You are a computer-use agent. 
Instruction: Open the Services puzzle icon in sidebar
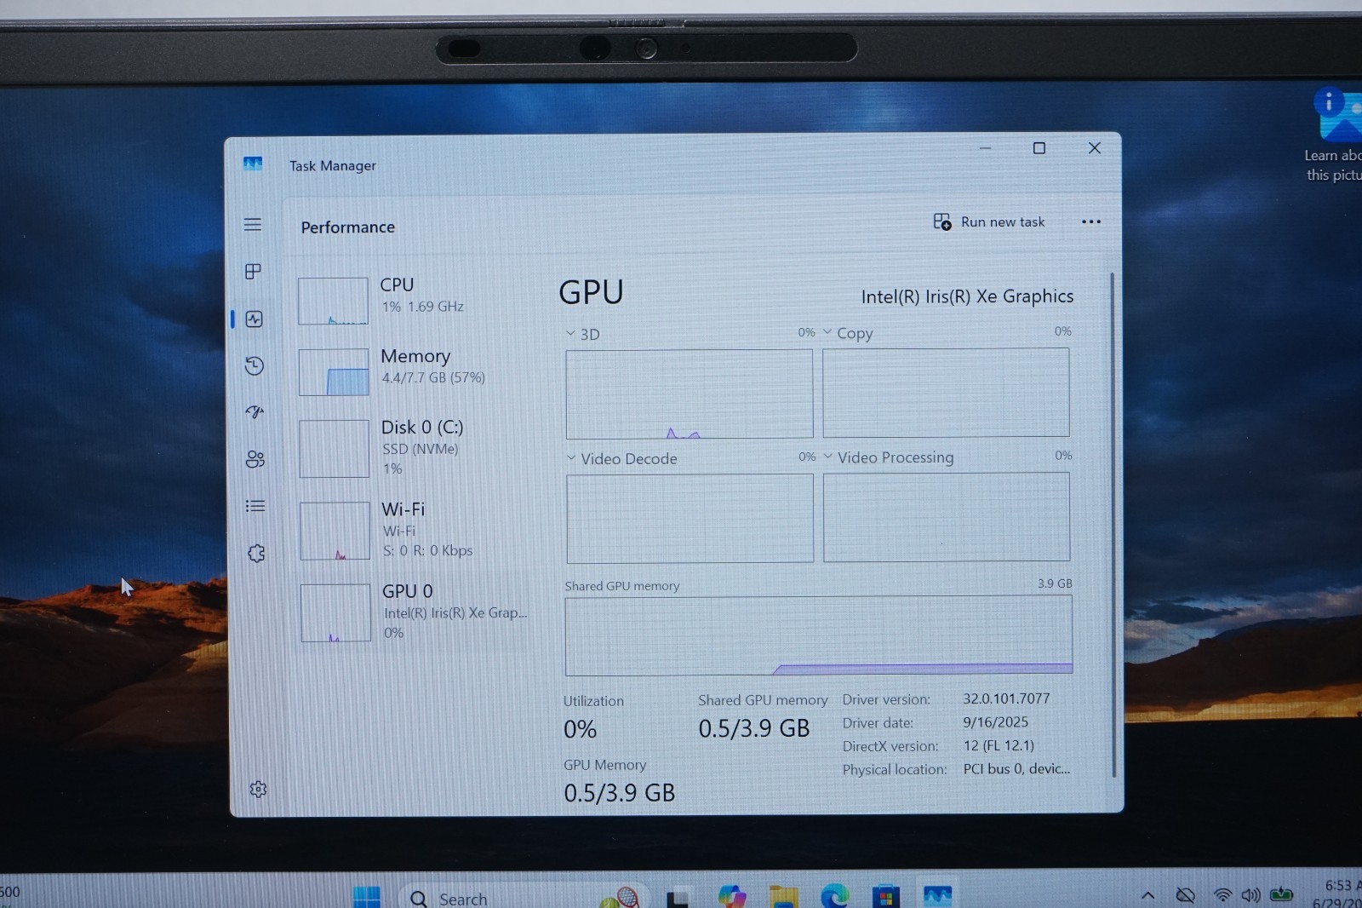pyautogui.click(x=256, y=554)
